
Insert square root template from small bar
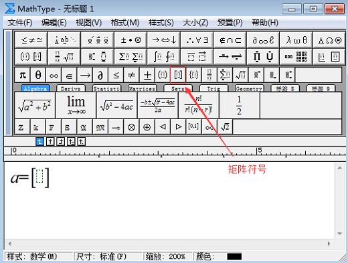[x=240, y=75]
